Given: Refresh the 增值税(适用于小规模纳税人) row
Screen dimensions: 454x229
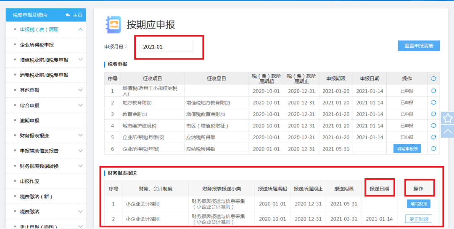Looking at the screenshot, I should (433, 91).
